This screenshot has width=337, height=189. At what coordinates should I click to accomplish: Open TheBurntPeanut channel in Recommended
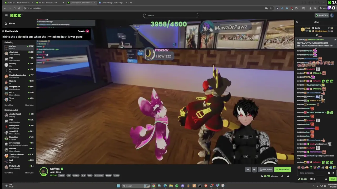(19, 155)
